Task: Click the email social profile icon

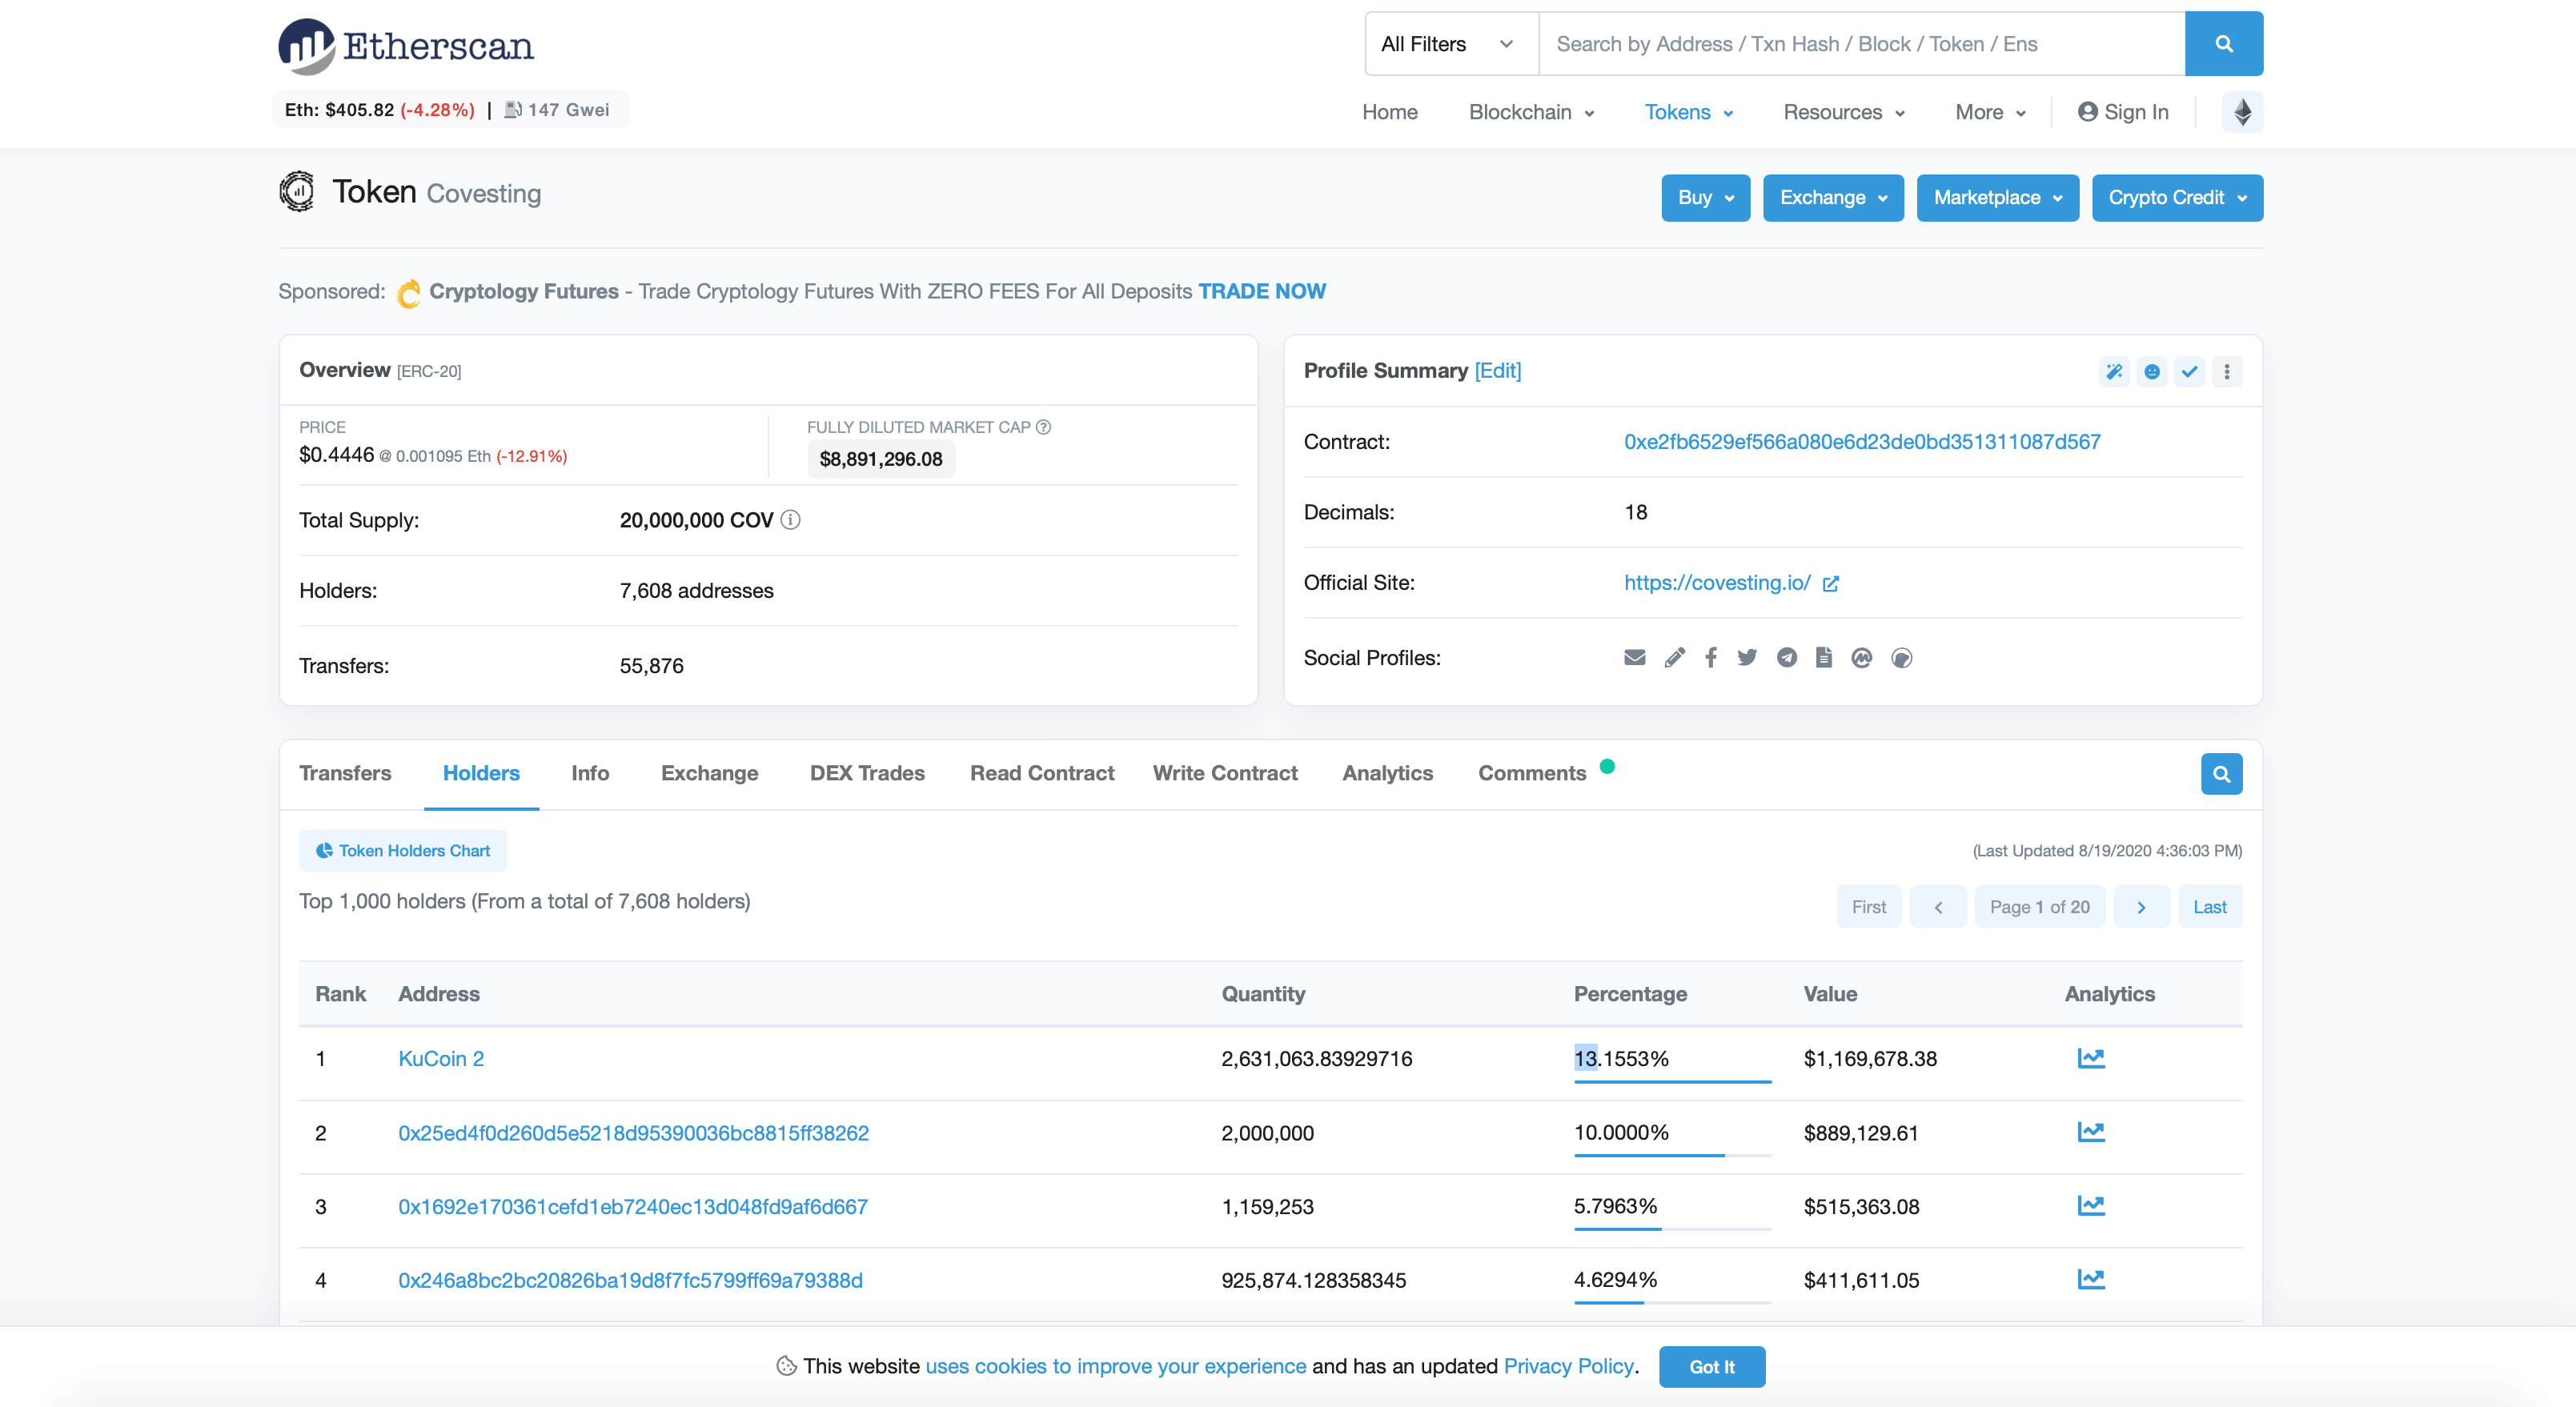Action: (x=1635, y=658)
